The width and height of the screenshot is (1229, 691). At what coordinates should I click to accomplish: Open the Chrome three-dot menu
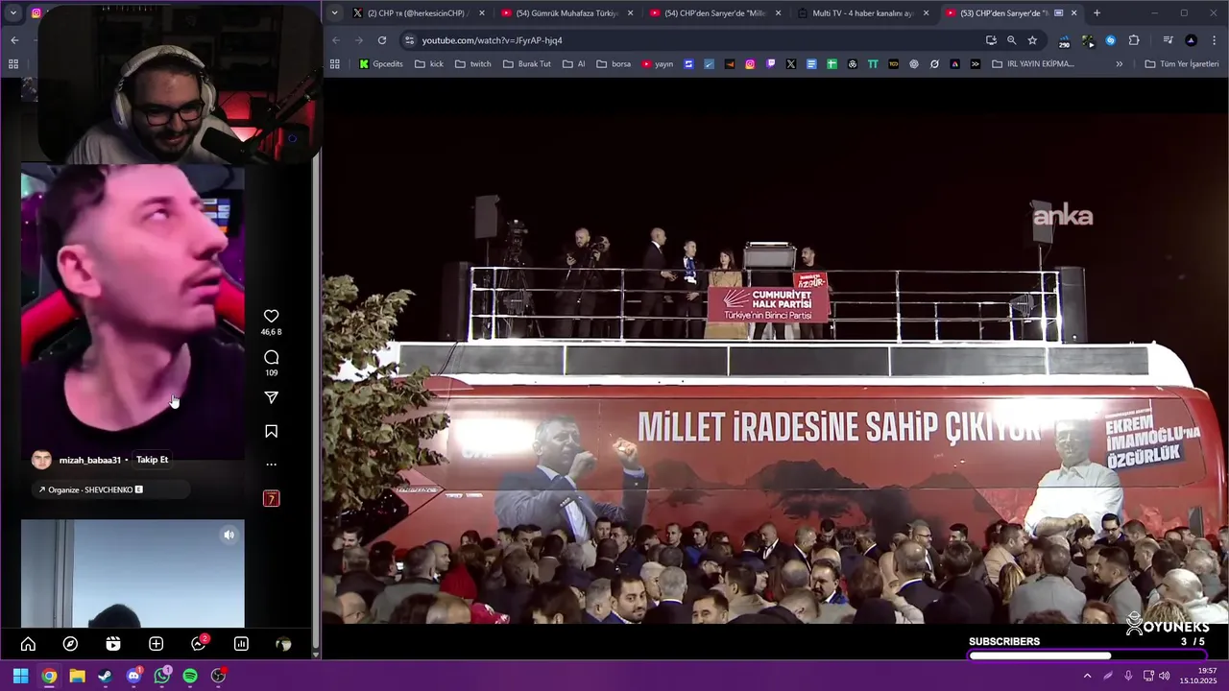pyautogui.click(x=1214, y=40)
